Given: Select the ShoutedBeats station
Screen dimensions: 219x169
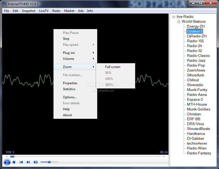Looking at the screenshot, I should [198, 129].
